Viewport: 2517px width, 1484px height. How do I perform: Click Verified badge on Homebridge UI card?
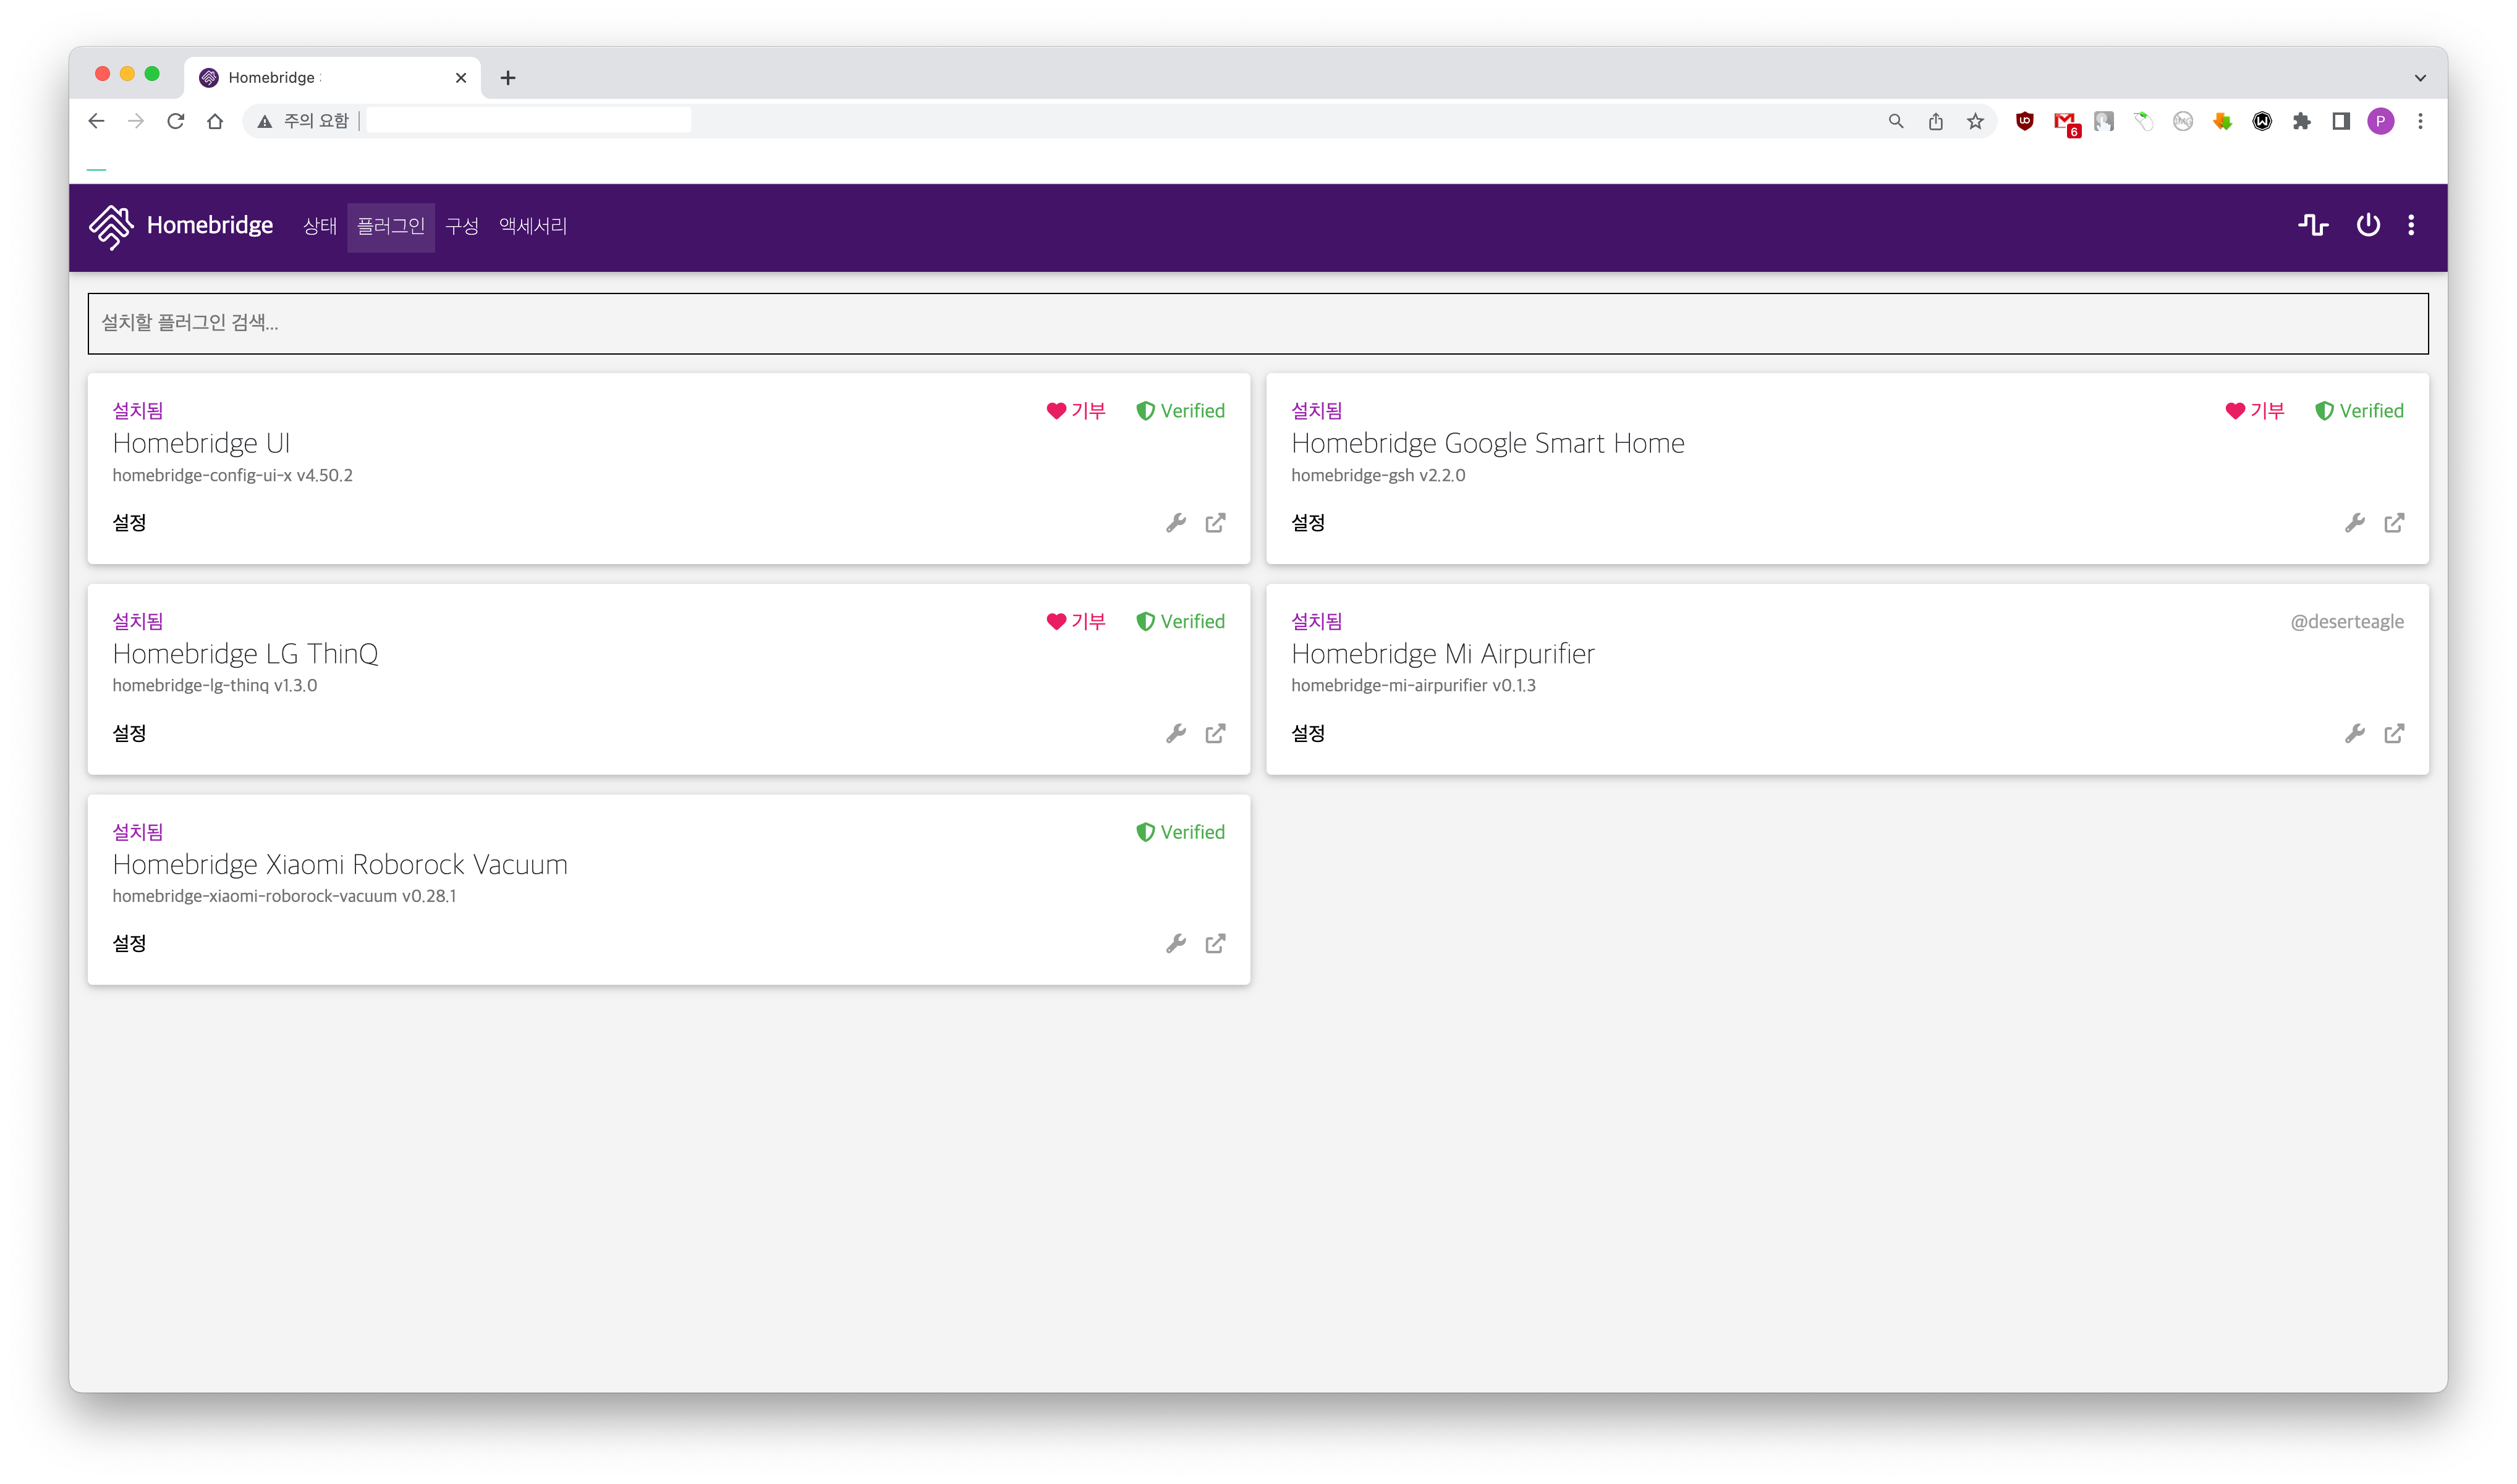point(1181,411)
